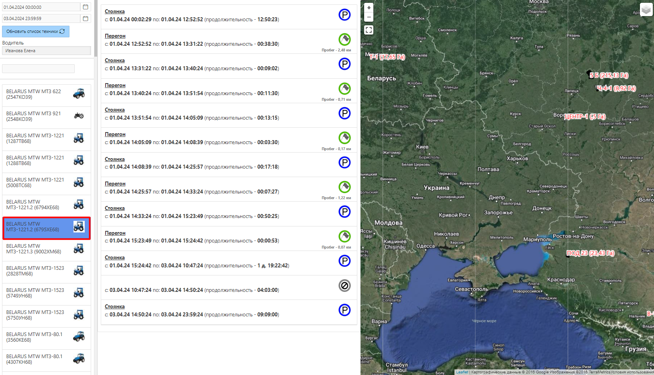Viewport: 654px width, 375px height.
Task: Open calendar picker for start date 01.04.2024
Action: [86, 7]
